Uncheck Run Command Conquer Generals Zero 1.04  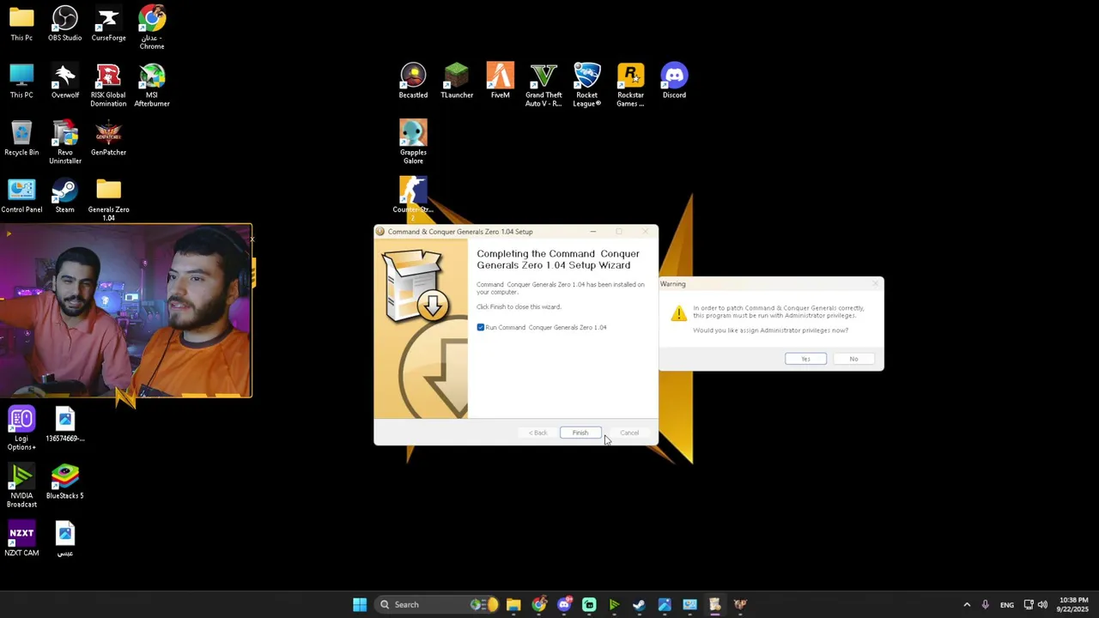481,327
